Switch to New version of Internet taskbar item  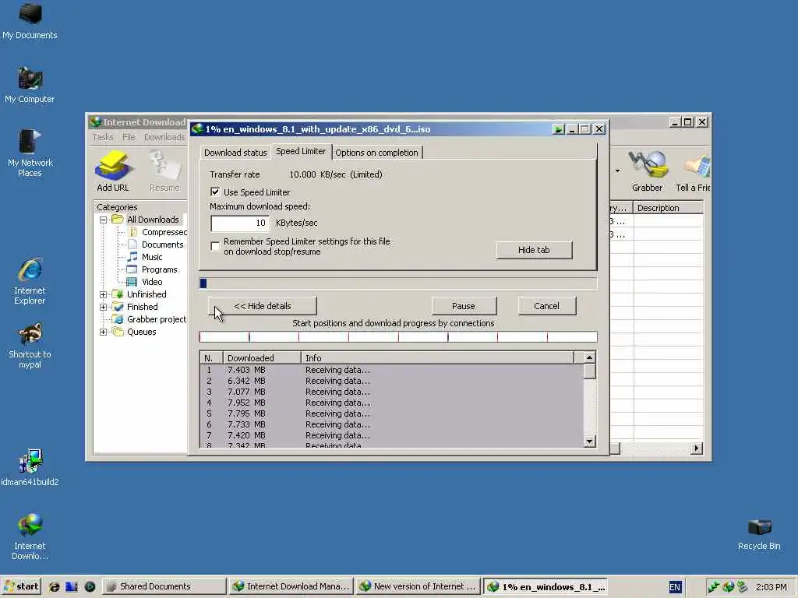click(x=418, y=586)
